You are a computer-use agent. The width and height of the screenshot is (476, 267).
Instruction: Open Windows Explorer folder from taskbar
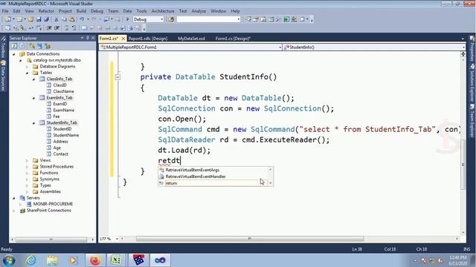click(52, 260)
